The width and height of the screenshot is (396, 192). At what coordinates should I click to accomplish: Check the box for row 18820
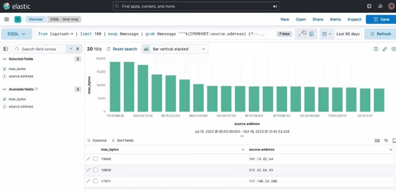(x=95, y=170)
